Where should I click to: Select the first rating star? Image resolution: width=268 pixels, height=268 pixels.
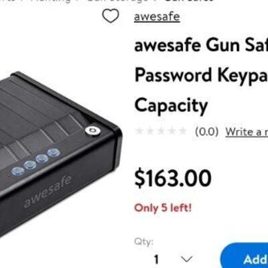click(139, 131)
